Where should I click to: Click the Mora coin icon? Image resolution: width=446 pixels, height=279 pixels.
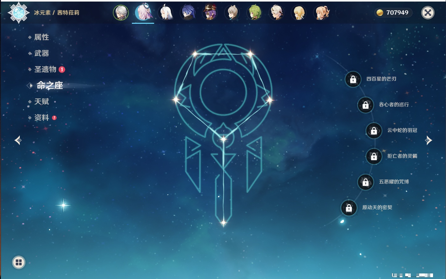[x=380, y=13]
